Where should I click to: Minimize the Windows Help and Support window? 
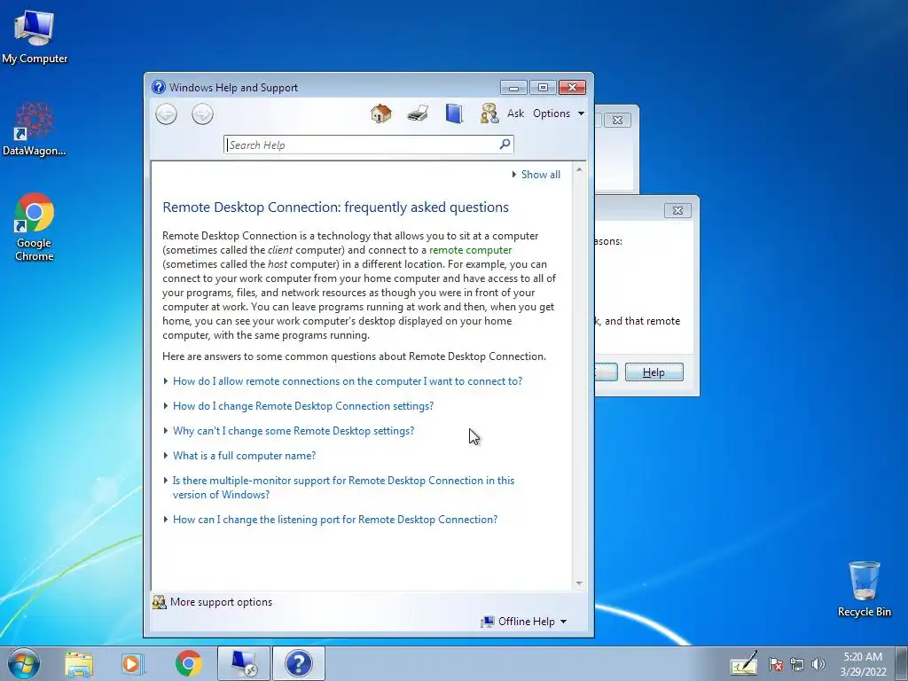pos(513,88)
